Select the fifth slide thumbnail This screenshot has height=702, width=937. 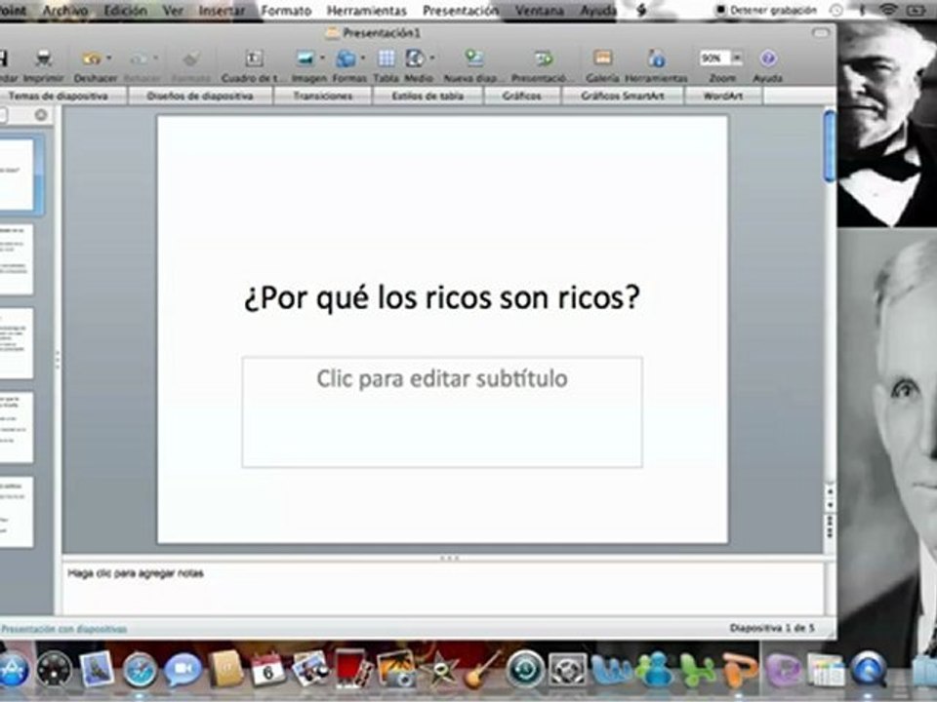(17, 512)
